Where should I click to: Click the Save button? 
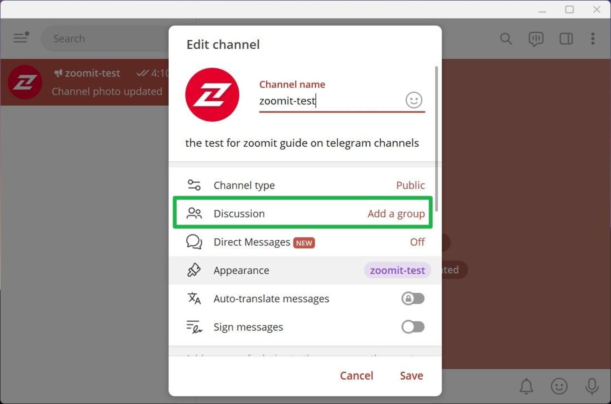(411, 375)
